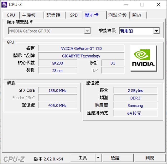
Task: Click the NVIDIA logo image
Action: (x=144, y=58)
